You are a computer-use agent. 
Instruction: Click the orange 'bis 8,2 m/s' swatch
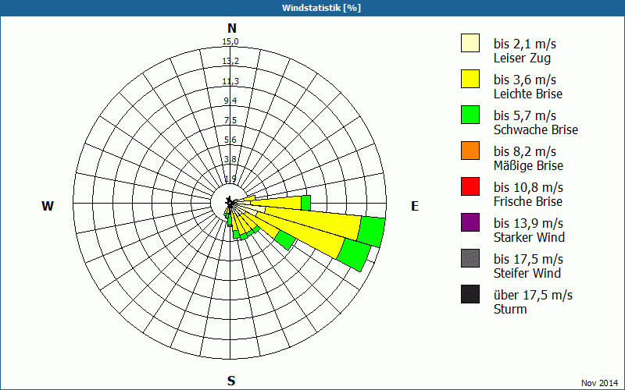click(470, 151)
